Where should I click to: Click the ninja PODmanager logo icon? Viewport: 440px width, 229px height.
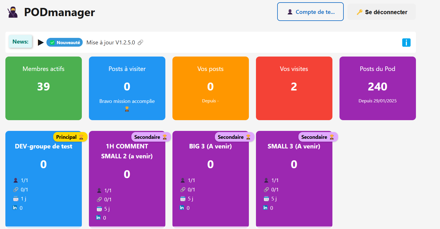[12, 11]
